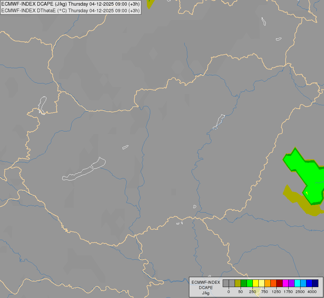Click the legend value "4000"
The width and height of the screenshot is (324, 298).
tap(312, 292)
